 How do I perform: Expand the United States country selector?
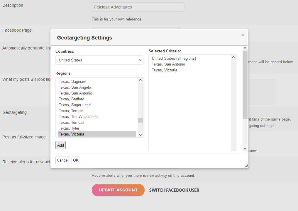point(99,60)
